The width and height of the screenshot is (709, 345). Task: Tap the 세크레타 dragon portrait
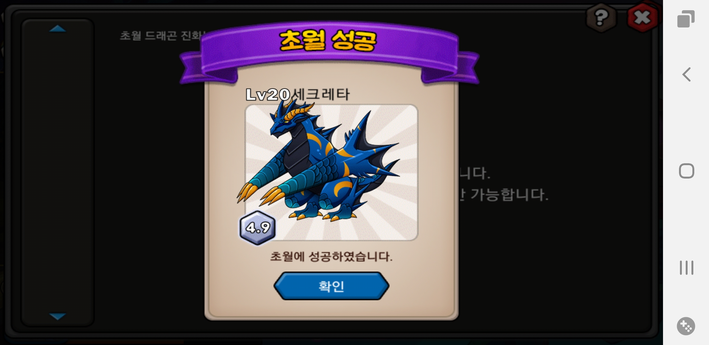pyautogui.click(x=331, y=172)
